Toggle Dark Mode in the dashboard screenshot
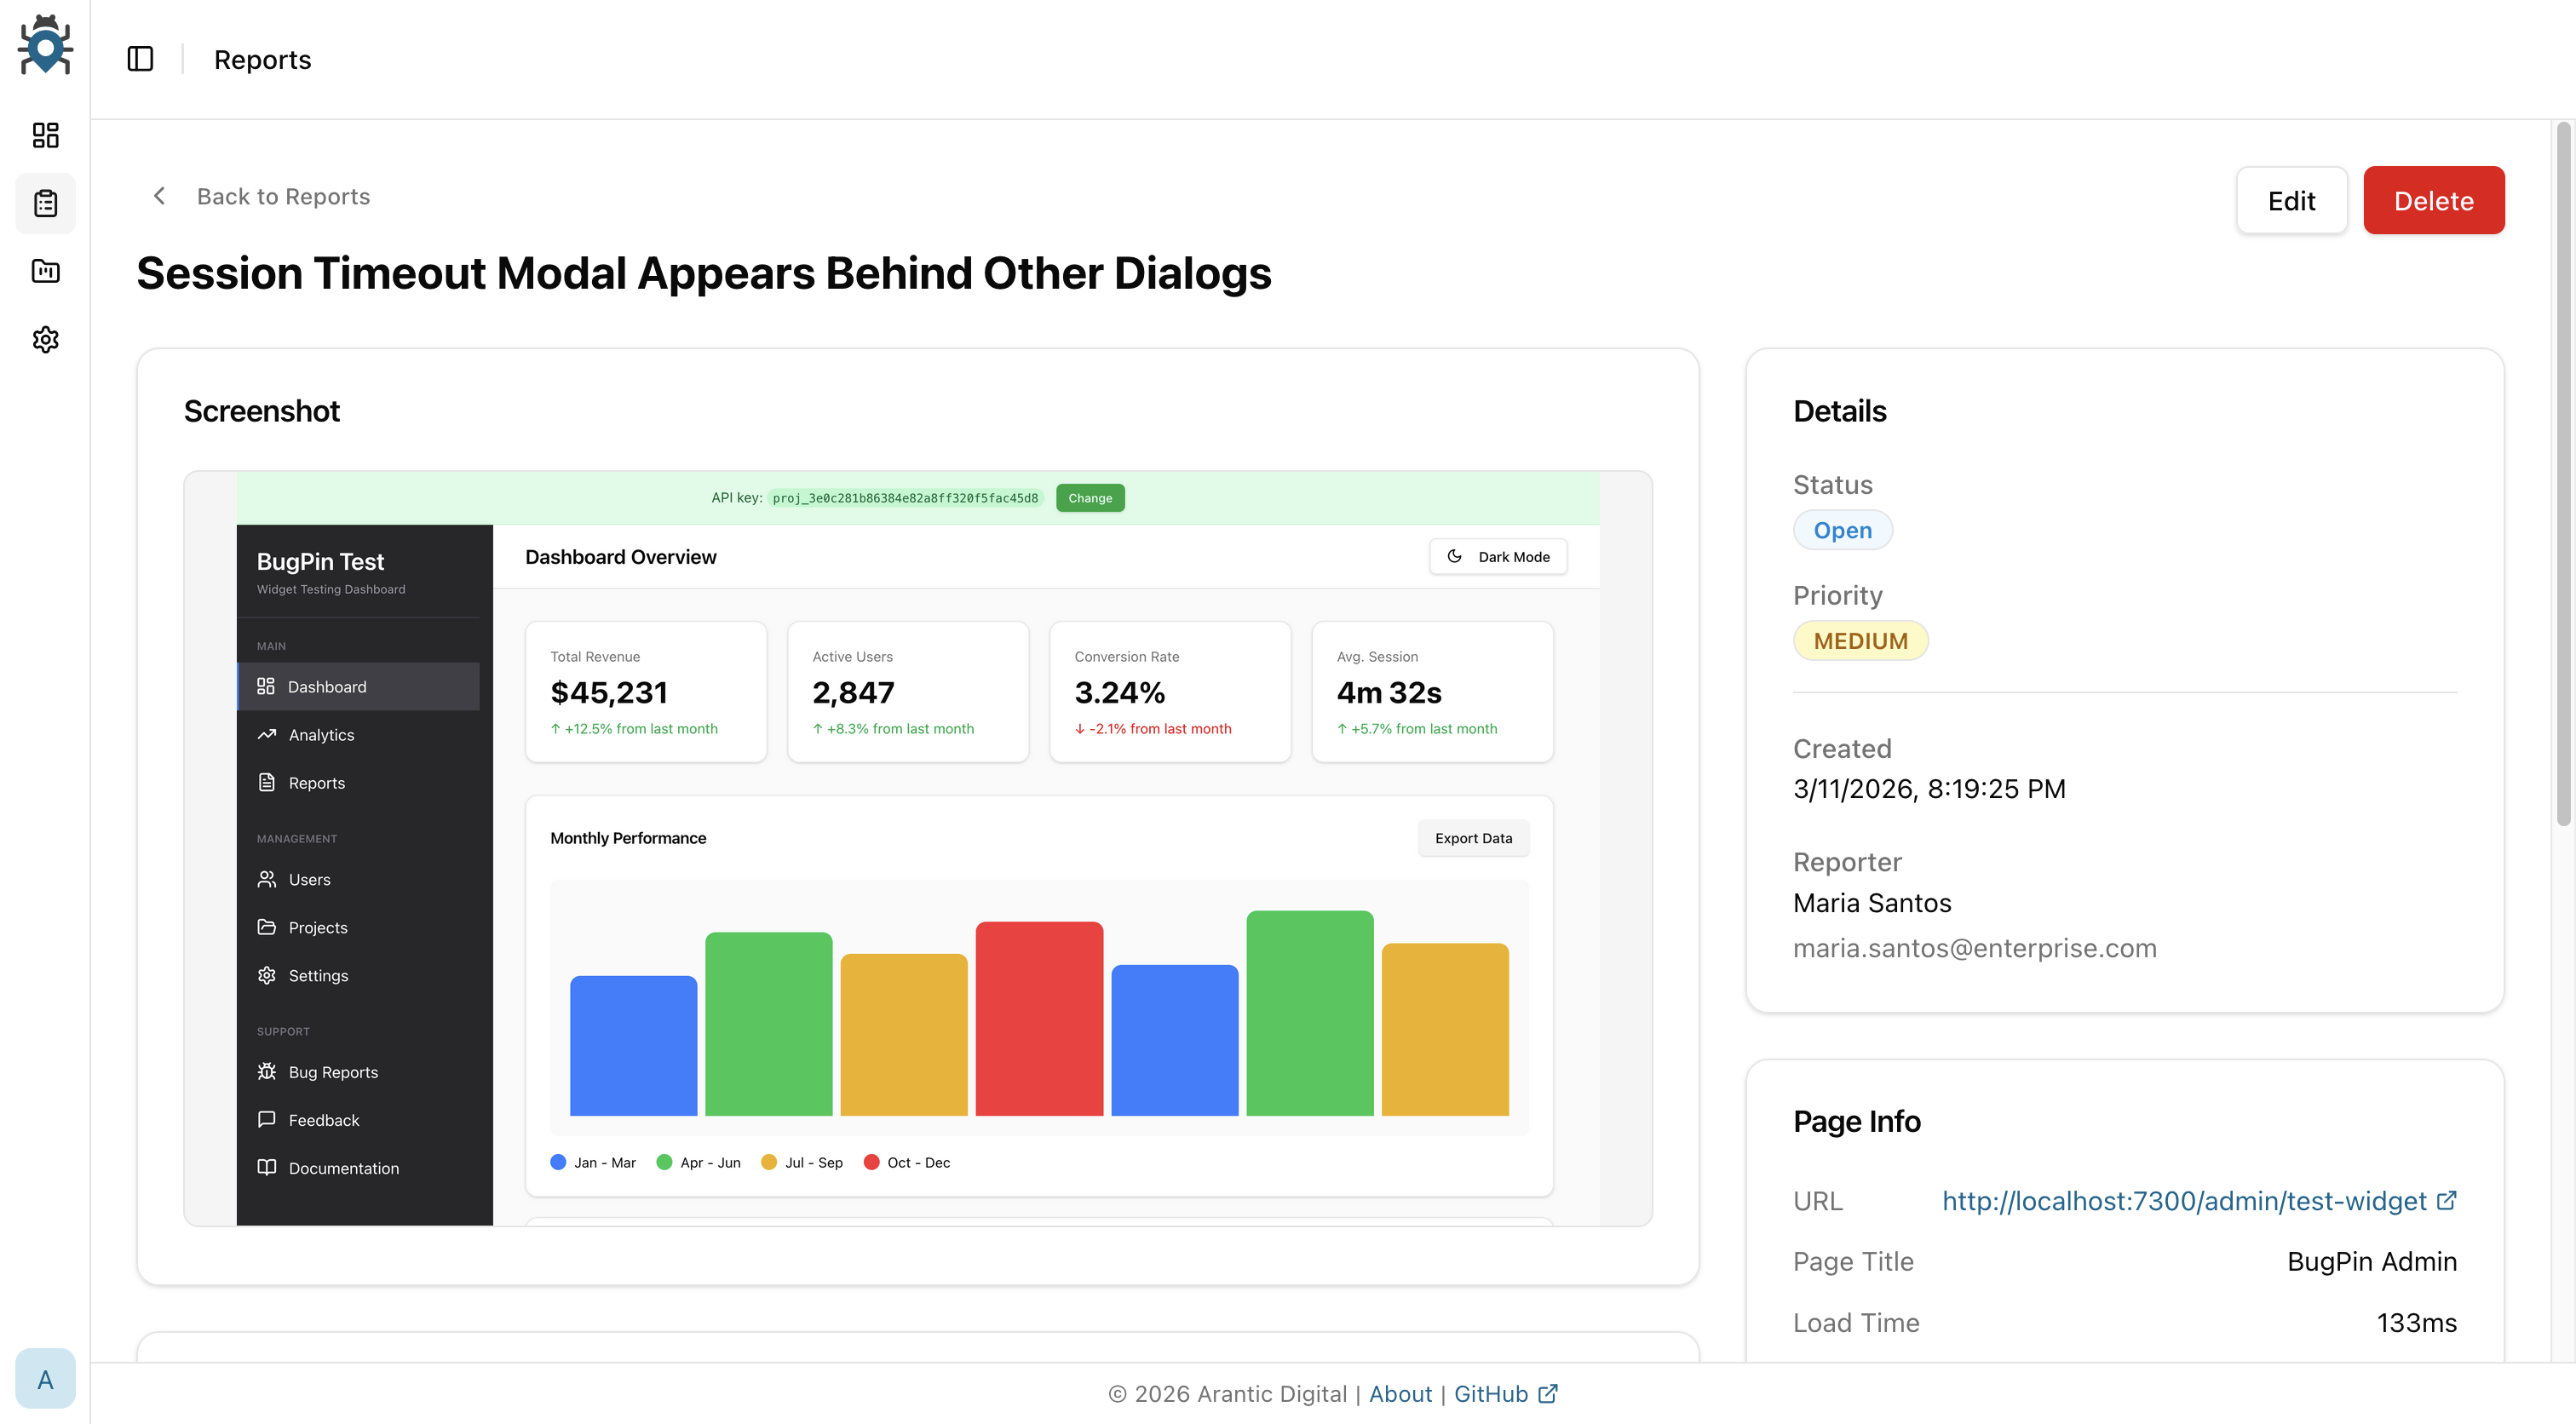Screen dimensions: 2576x1424 (1497, 557)
